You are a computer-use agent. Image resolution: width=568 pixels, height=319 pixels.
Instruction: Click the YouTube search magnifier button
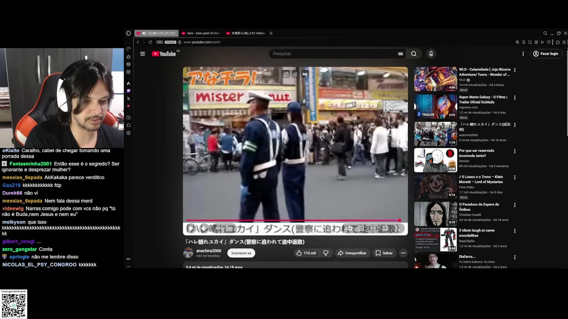[x=414, y=54]
